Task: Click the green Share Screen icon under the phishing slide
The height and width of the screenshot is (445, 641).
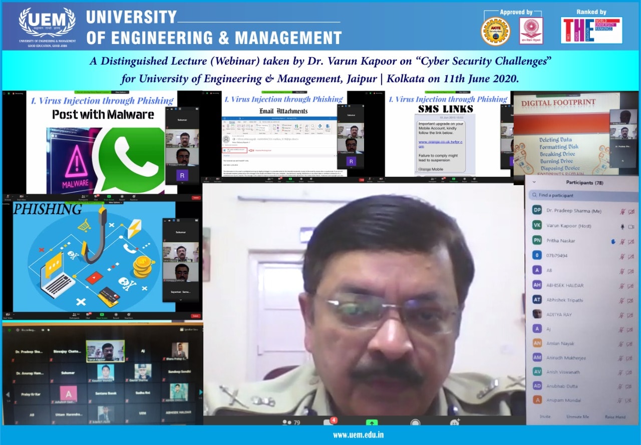Action: click(102, 315)
